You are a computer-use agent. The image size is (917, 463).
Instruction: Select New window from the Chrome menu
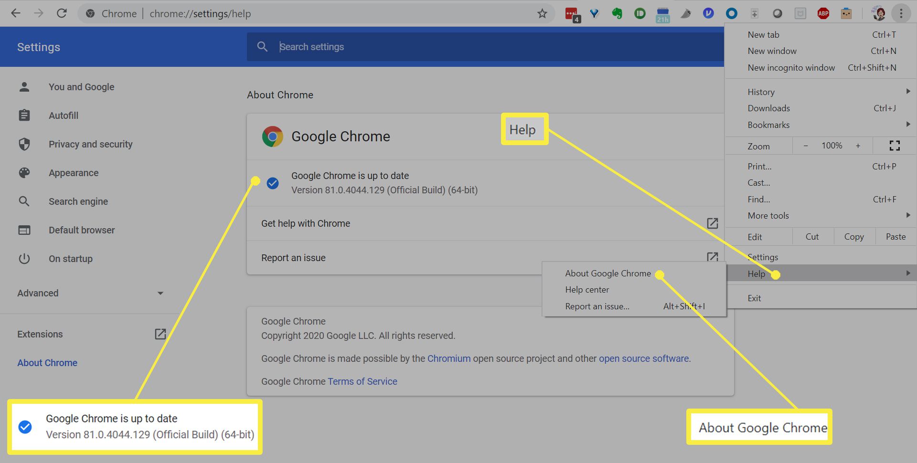pyautogui.click(x=821, y=51)
